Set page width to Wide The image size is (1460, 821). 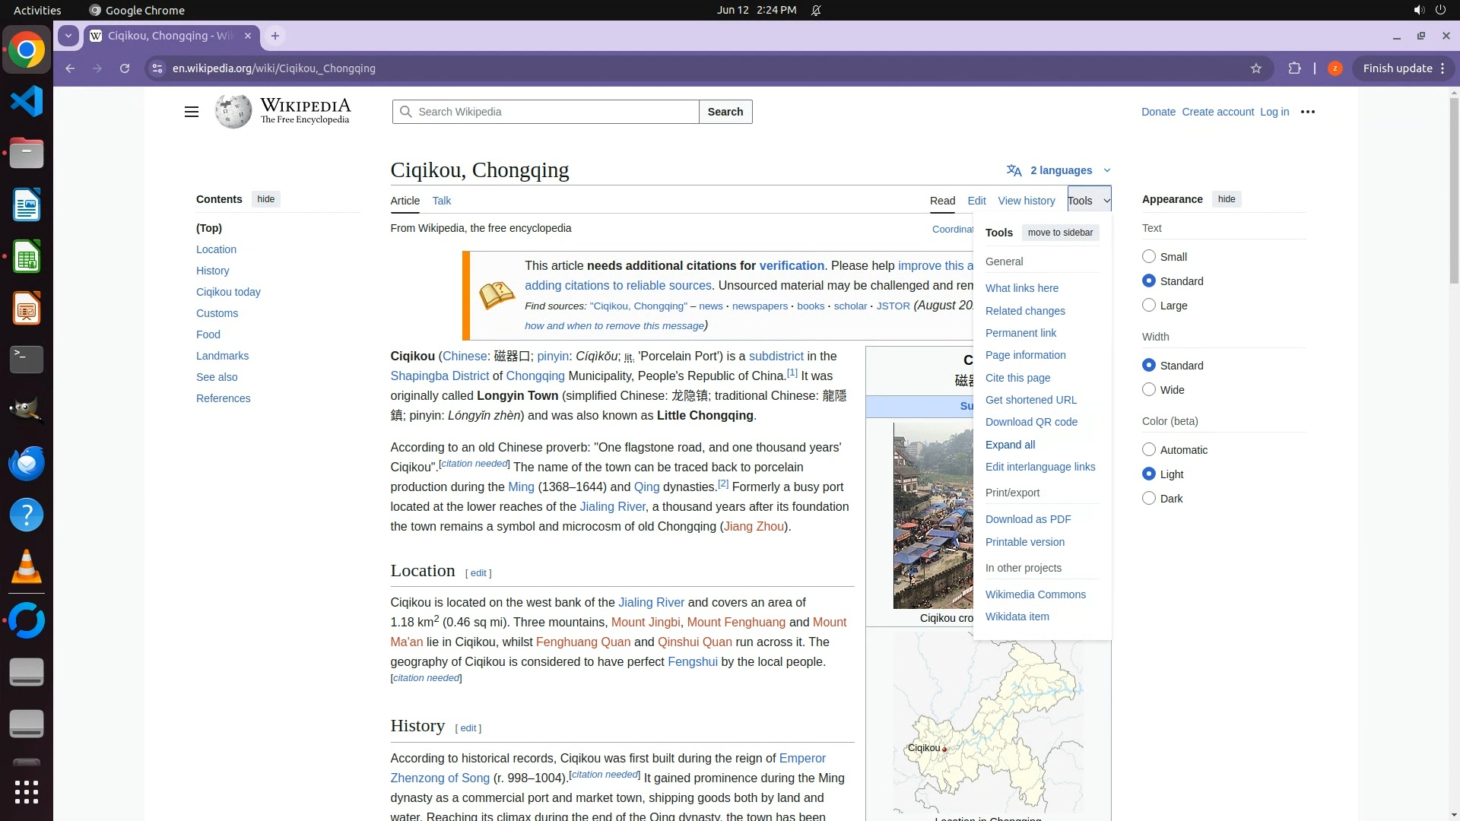point(1149,390)
